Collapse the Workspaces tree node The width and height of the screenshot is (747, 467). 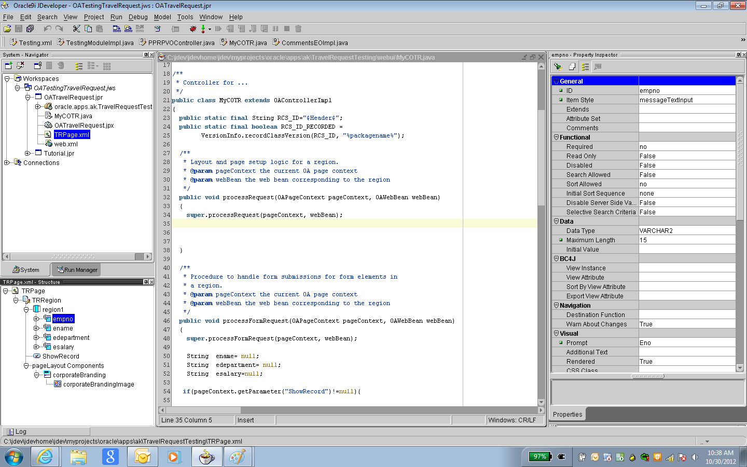coord(7,79)
